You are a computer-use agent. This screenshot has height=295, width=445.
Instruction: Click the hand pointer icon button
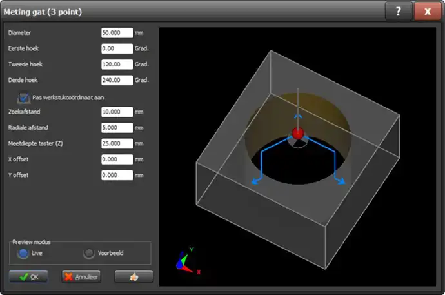[134, 276]
